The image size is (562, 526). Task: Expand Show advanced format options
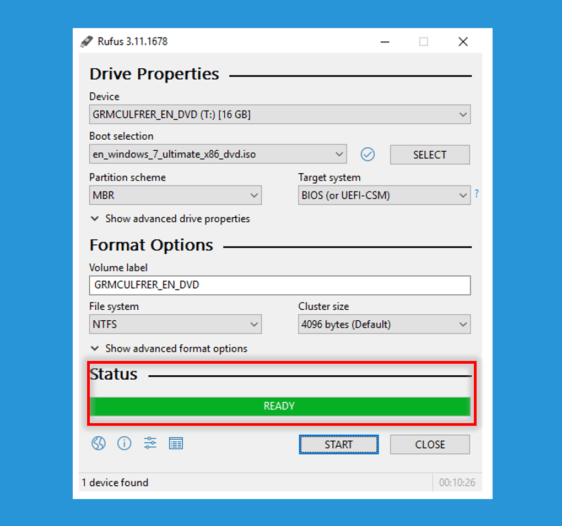[x=169, y=348]
